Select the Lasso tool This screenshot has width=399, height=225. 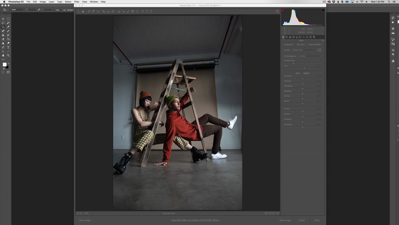tap(3, 23)
